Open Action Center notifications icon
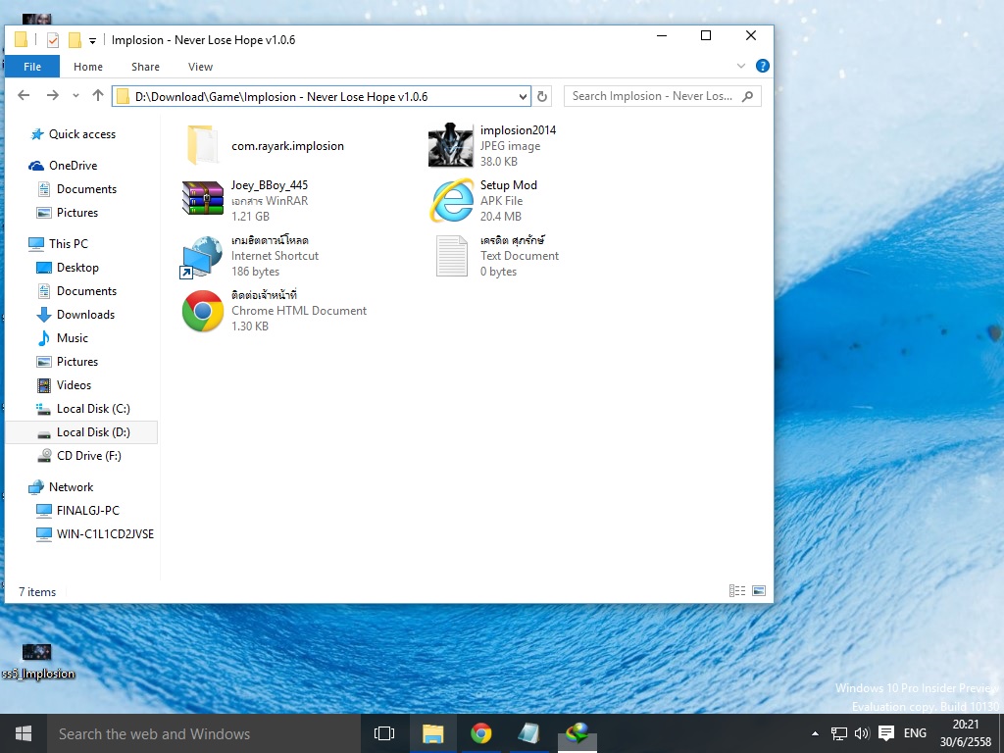This screenshot has height=753, width=1004. coord(886,733)
